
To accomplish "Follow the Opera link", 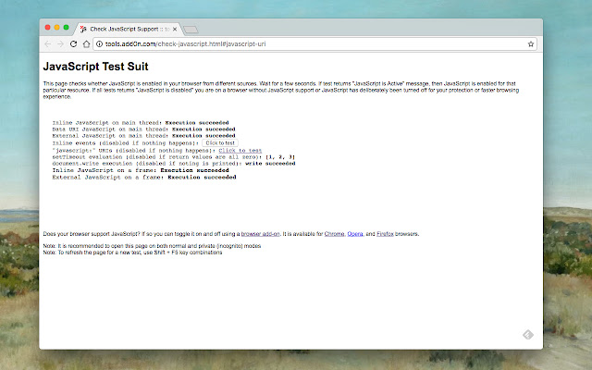I will 356,234.
